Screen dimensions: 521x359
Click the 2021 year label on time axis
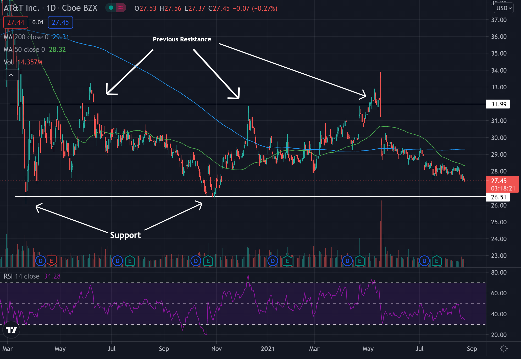point(268,349)
